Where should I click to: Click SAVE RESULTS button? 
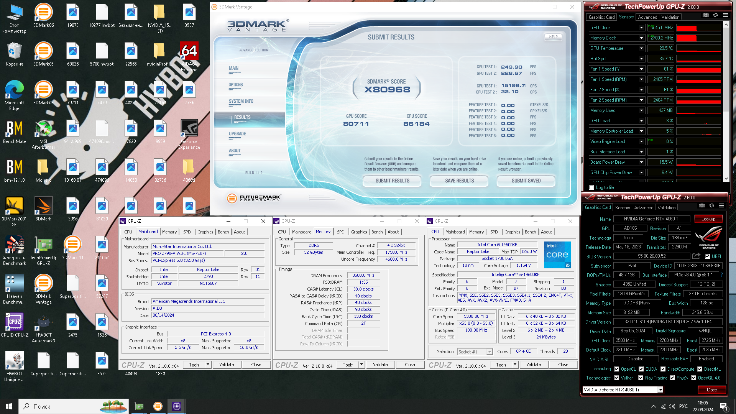(x=459, y=181)
